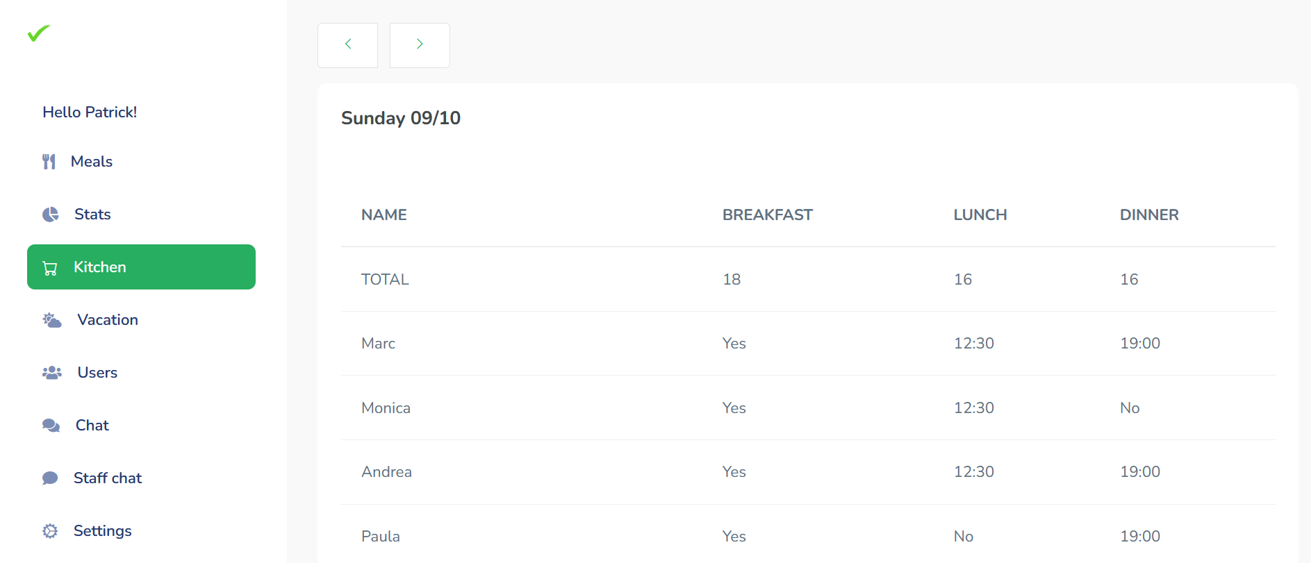1311x563 pixels.
Task: Click the BREAKFAST column header
Action: [x=767, y=215]
